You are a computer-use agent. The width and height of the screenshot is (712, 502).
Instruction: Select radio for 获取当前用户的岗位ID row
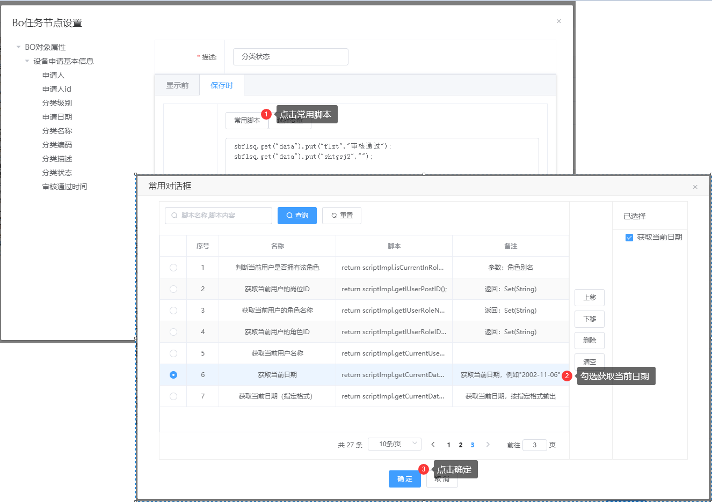point(173,289)
